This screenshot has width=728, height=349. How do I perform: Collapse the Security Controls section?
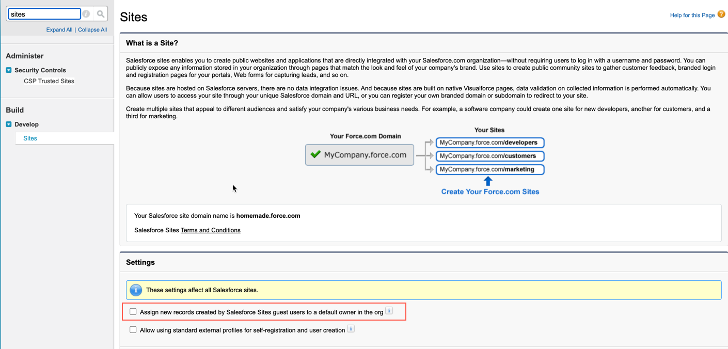(9, 70)
